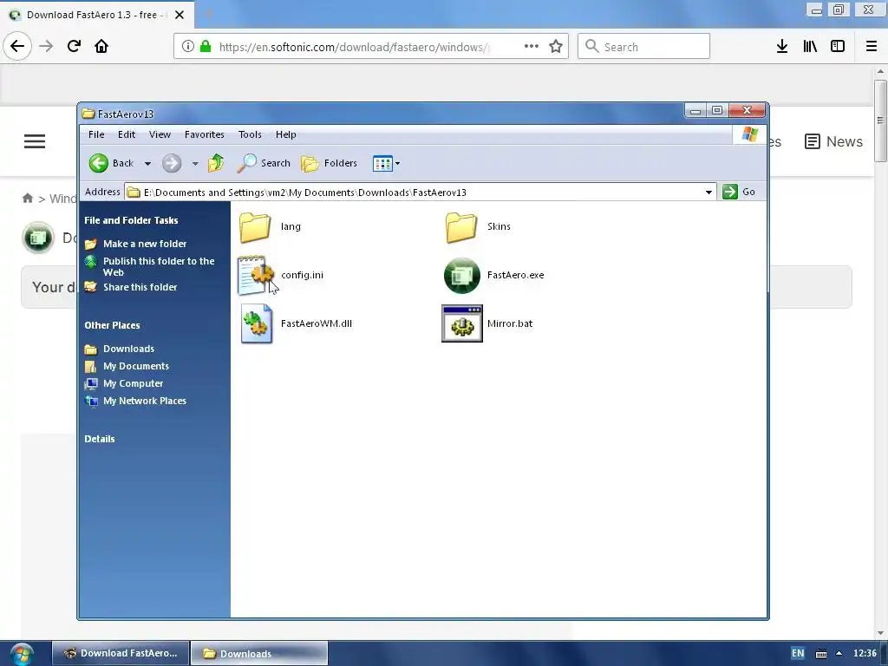Screen dimensions: 888x666
Task: Click Publish this folder to the Web
Action: click(159, 267)
